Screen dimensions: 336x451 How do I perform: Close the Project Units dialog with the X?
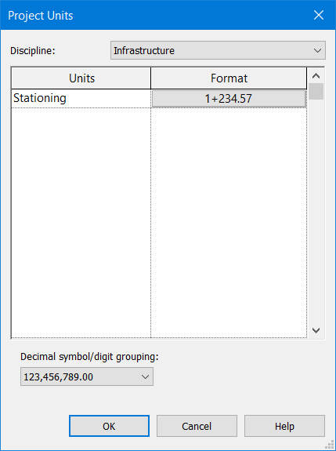(319, 15)
